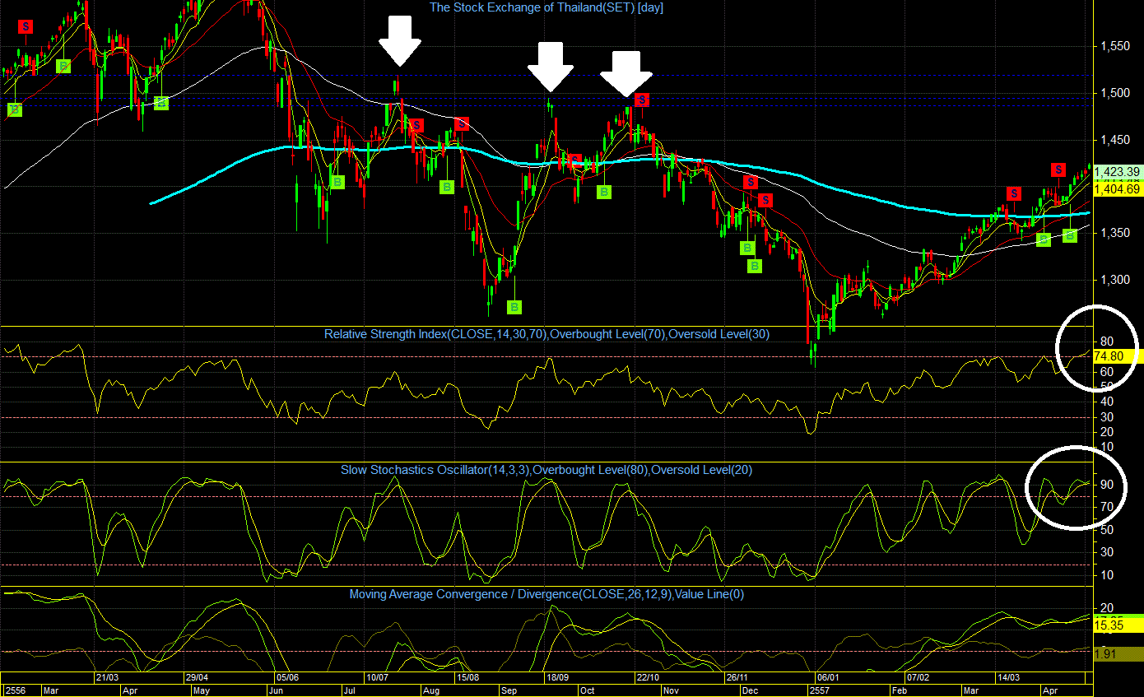Click the 10/07 date label

(377, 677)
